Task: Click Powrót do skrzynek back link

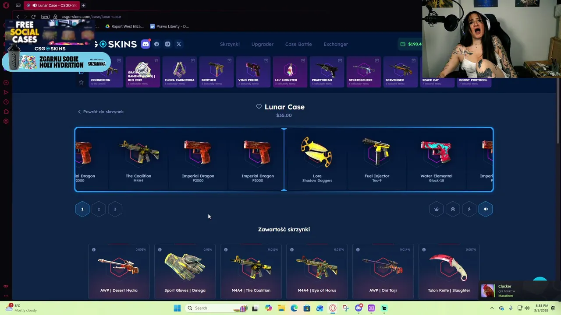Action: 101,112
